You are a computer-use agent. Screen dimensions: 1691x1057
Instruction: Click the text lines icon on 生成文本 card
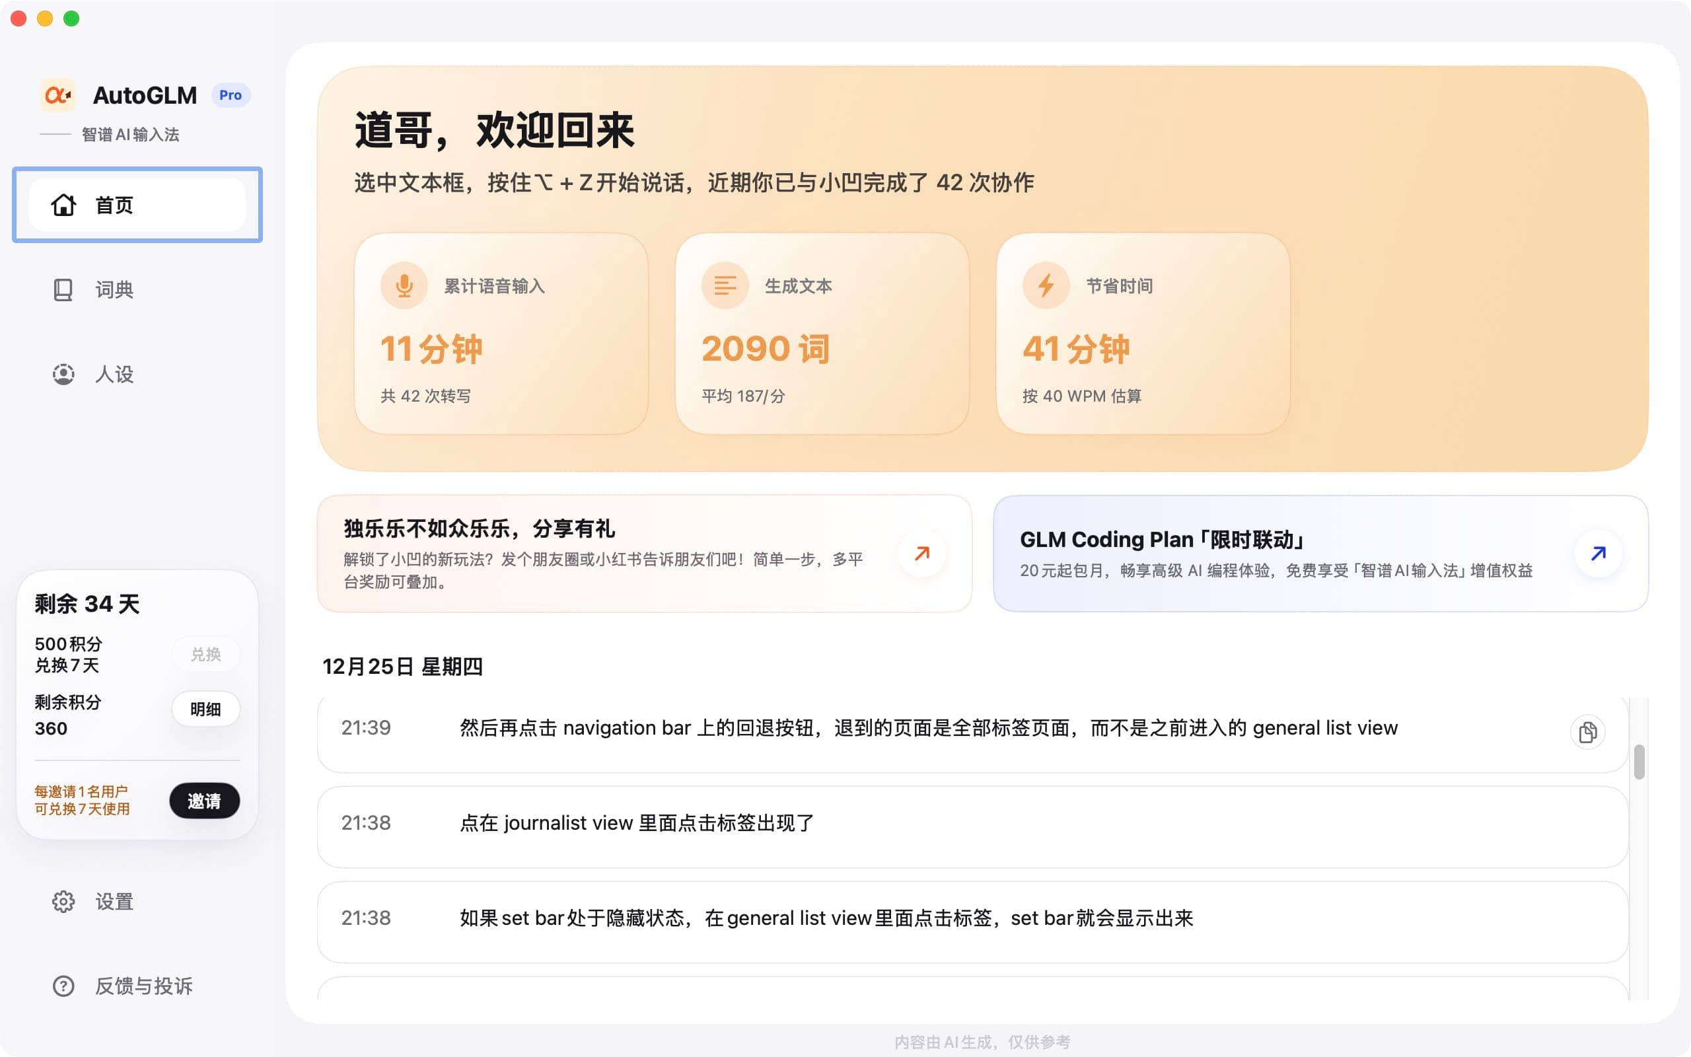725,285
